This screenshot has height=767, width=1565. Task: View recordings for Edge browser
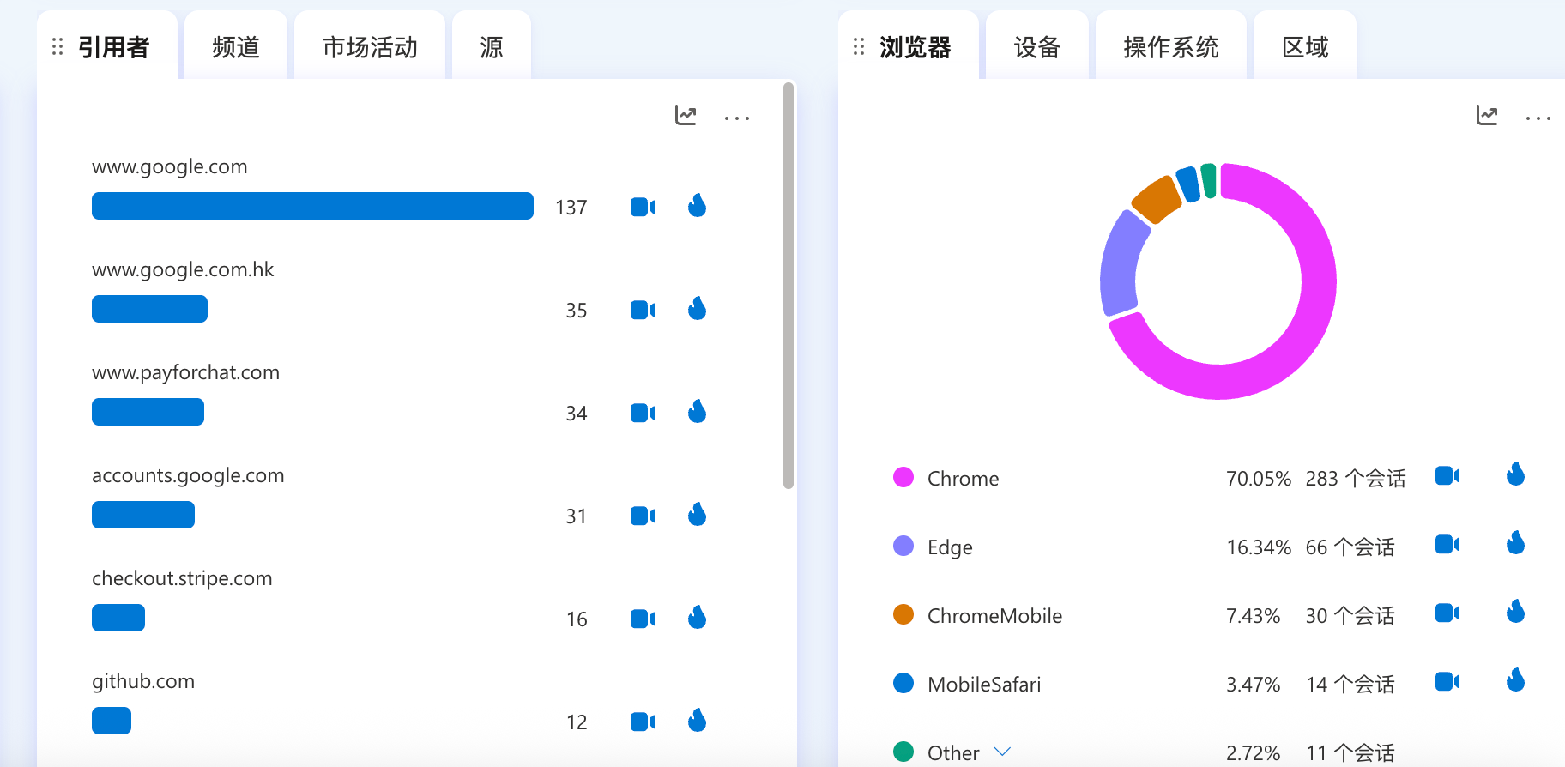coord(1447,544)
